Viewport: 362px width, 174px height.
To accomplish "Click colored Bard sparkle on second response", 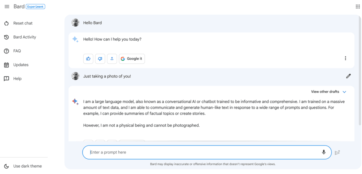I will click(75, 102).
